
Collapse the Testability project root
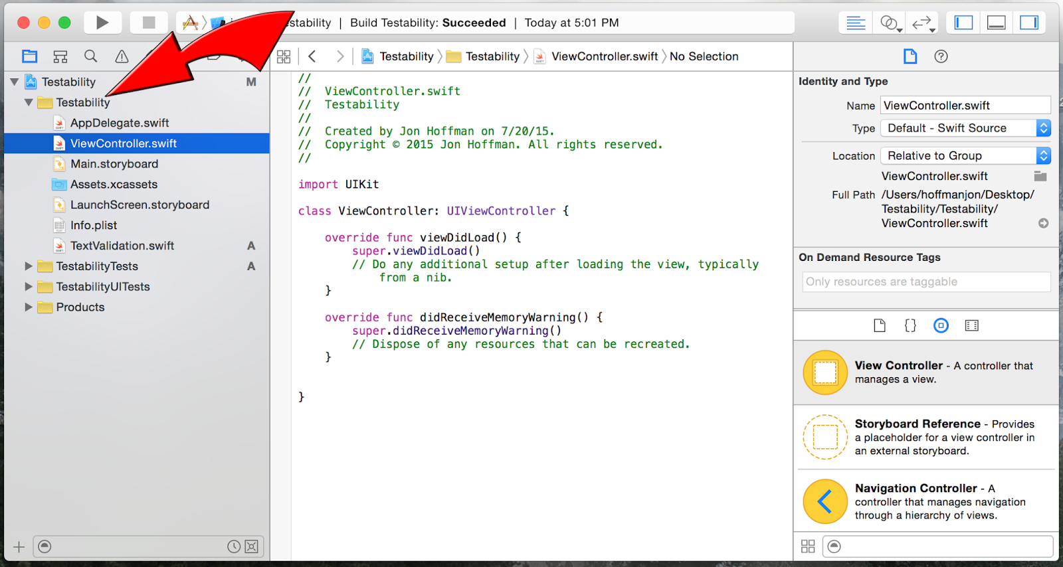pos(14,82)
